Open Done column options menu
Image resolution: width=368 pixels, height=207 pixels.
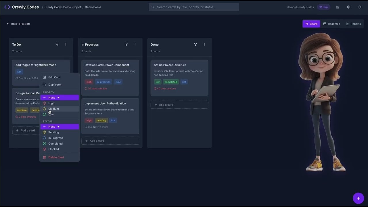pos(204,44)
